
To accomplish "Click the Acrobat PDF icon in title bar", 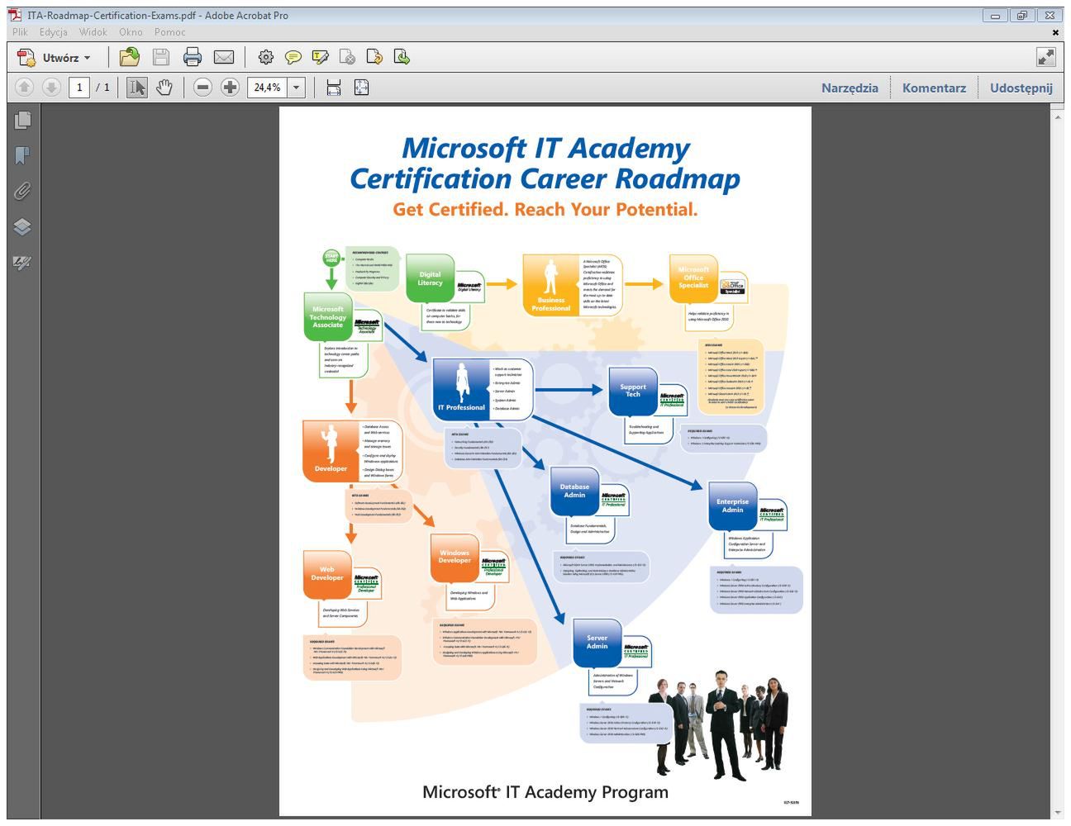I will point(15,15).
